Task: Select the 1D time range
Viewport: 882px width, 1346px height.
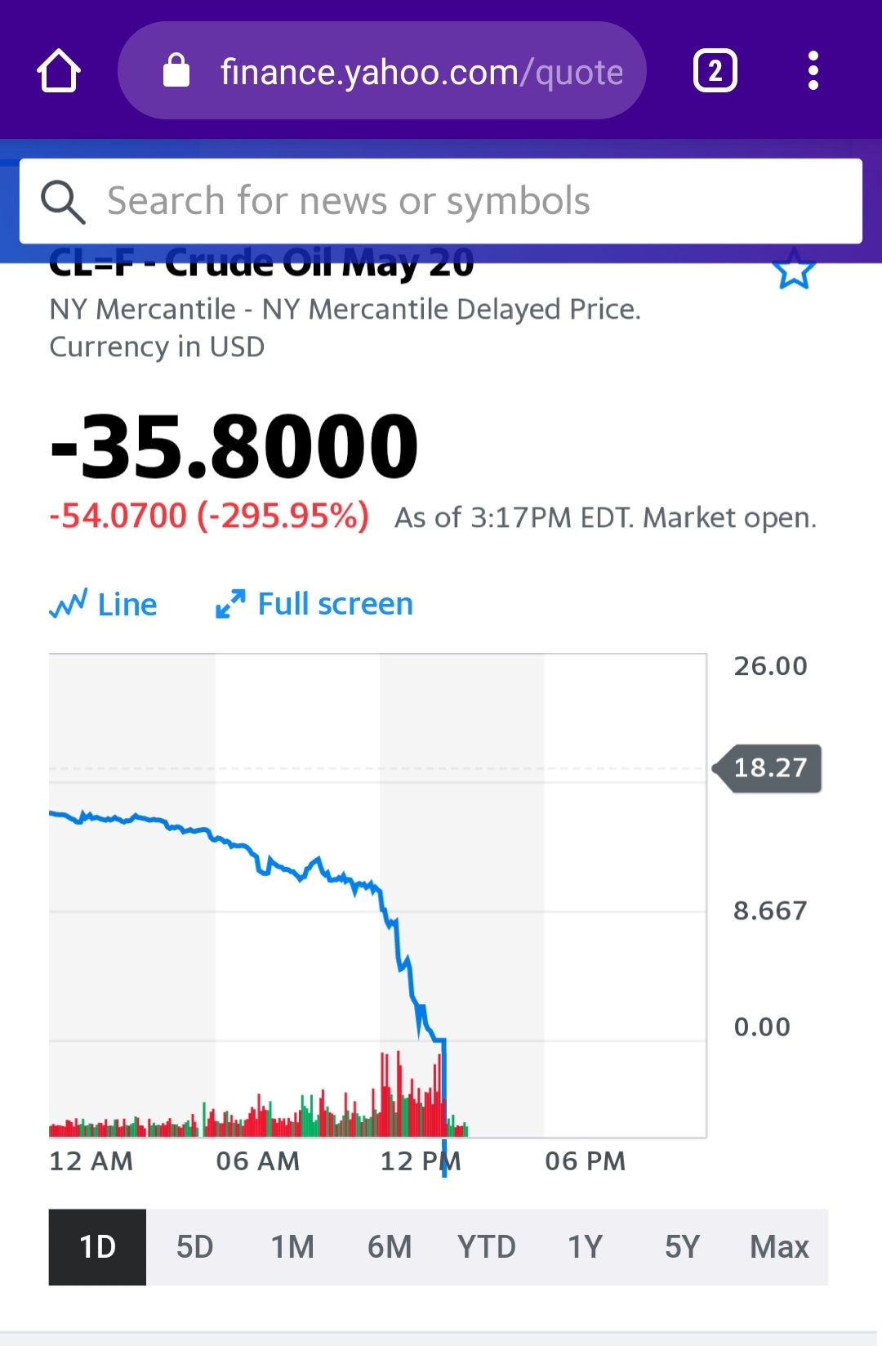Action: tap(97, 1247)
